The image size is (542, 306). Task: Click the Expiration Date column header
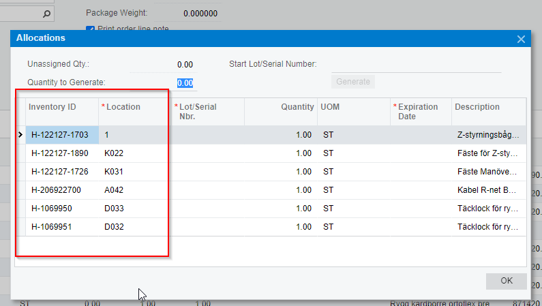point(418,112)
